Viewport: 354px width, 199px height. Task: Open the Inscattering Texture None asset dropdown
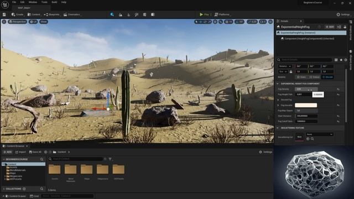(x=320, y=134)
